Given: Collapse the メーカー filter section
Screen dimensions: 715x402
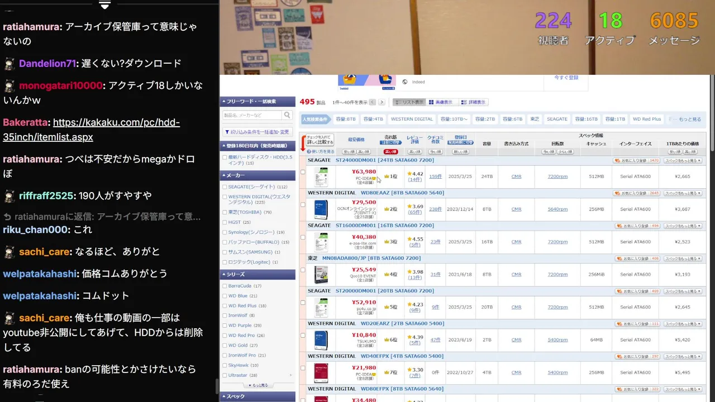Looking at the screenshot, I should click(258, 175).
